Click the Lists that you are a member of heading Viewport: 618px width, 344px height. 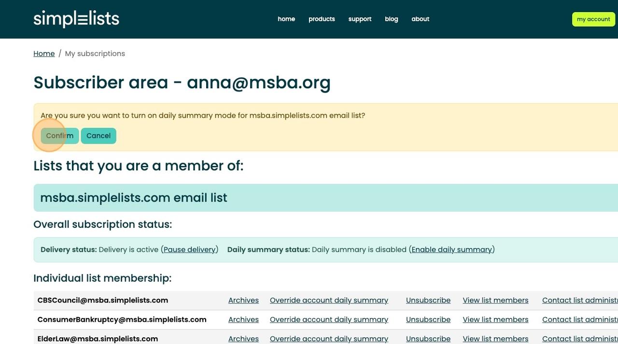[x=139, y=166]
